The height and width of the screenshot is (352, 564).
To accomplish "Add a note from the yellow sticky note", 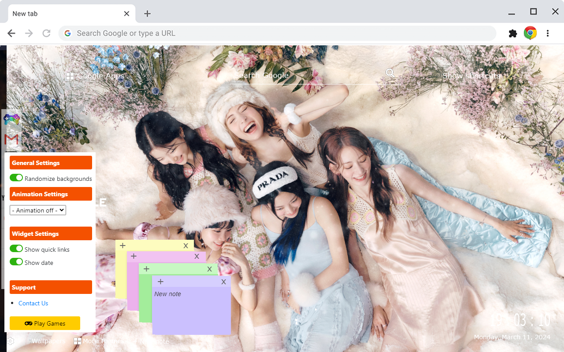I will tap(122, 246).
